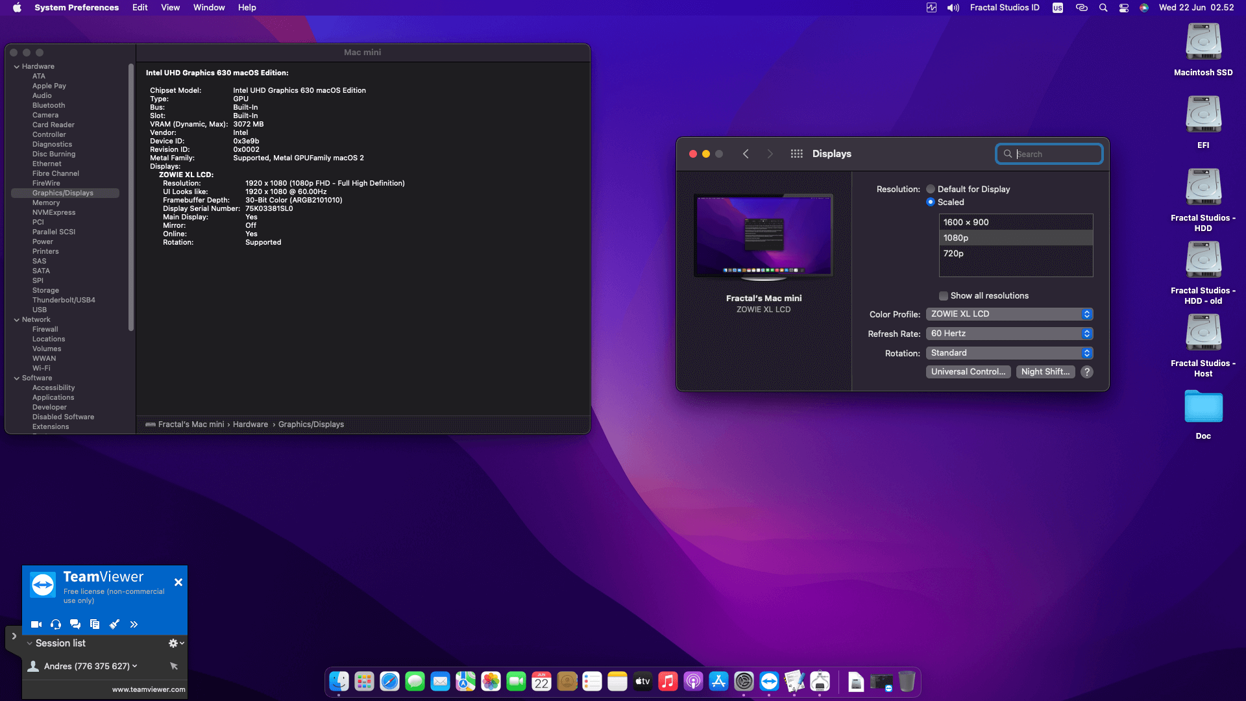Open Spotlight search in menu bar

click(x=1103, y=8)
